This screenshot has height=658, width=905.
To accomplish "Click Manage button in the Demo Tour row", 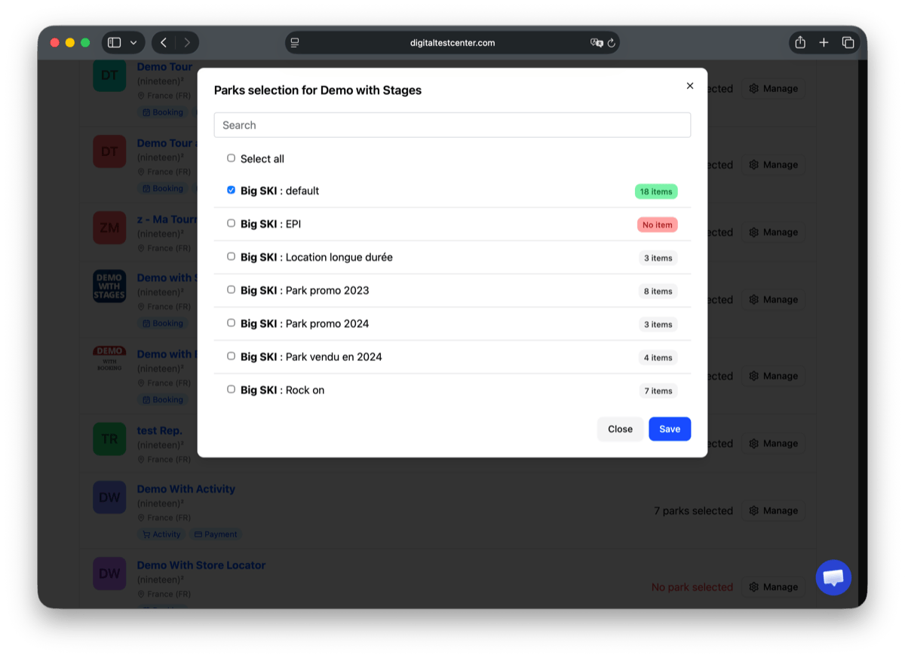I will pyautogui.click(x=773, y=88).
